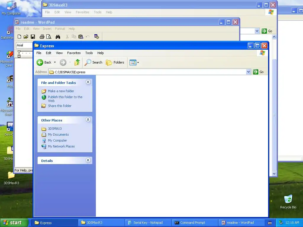Expand the Address bar dropdown in Express
The image size is (303, 227).
tap(248, 72)
